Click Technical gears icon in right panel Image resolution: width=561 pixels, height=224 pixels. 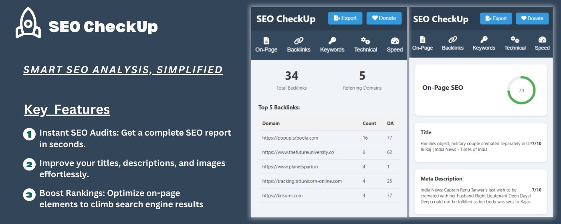tap(515, 39)
